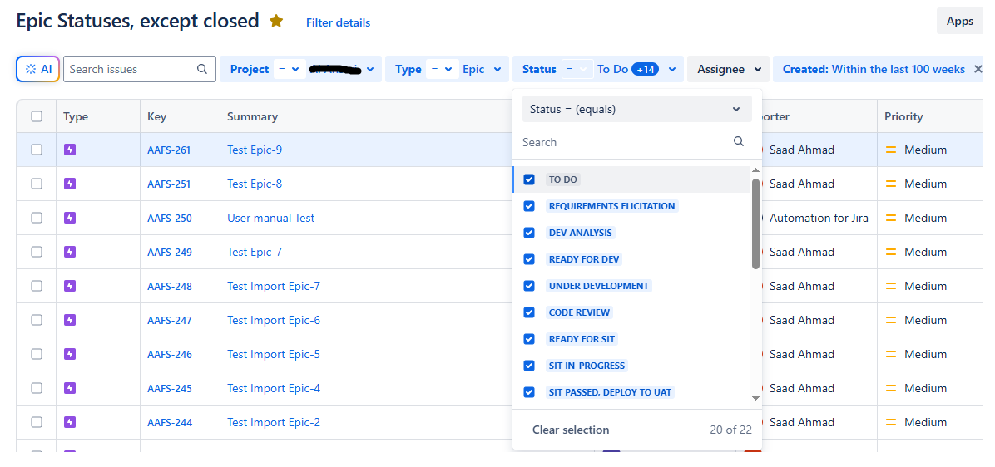Uncheck the TO DO status checkbox
The image size is (995, 467).
click(529, 179)
